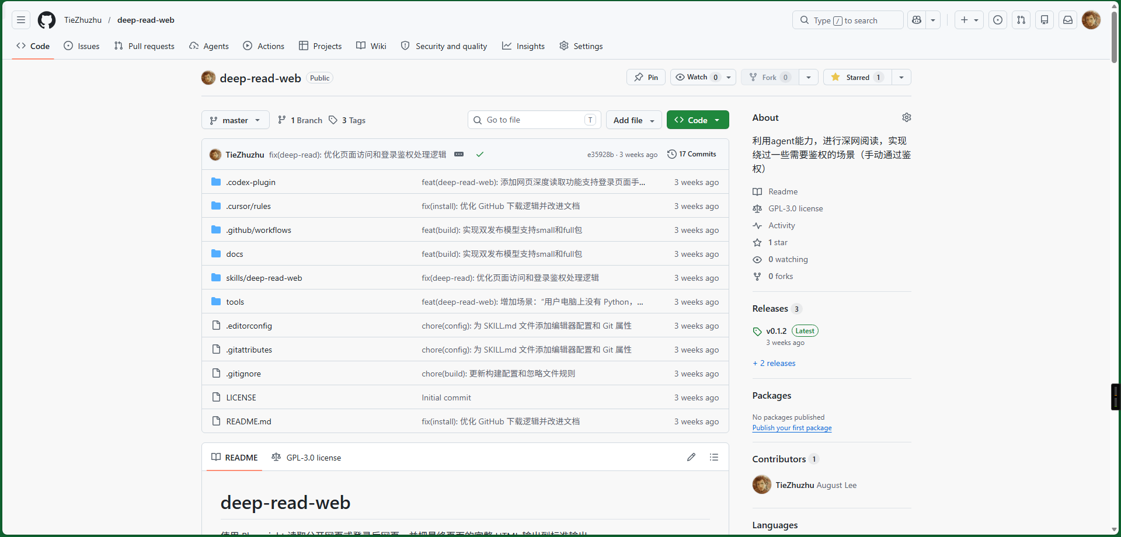Viewport: 1121px width, 537px height.
Task: Expand star lists dropdown arrow
Action: point(901,77)
